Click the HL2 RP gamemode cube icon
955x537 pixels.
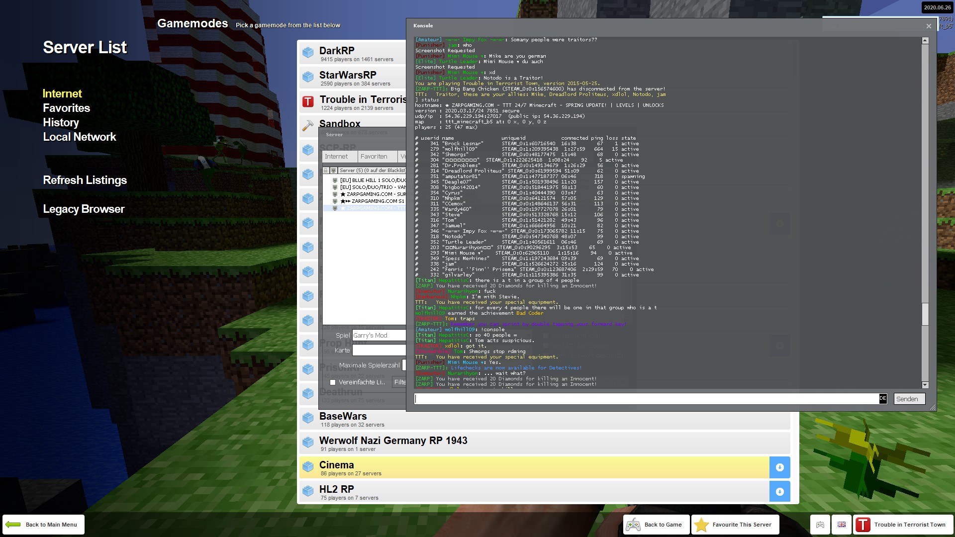308,491
